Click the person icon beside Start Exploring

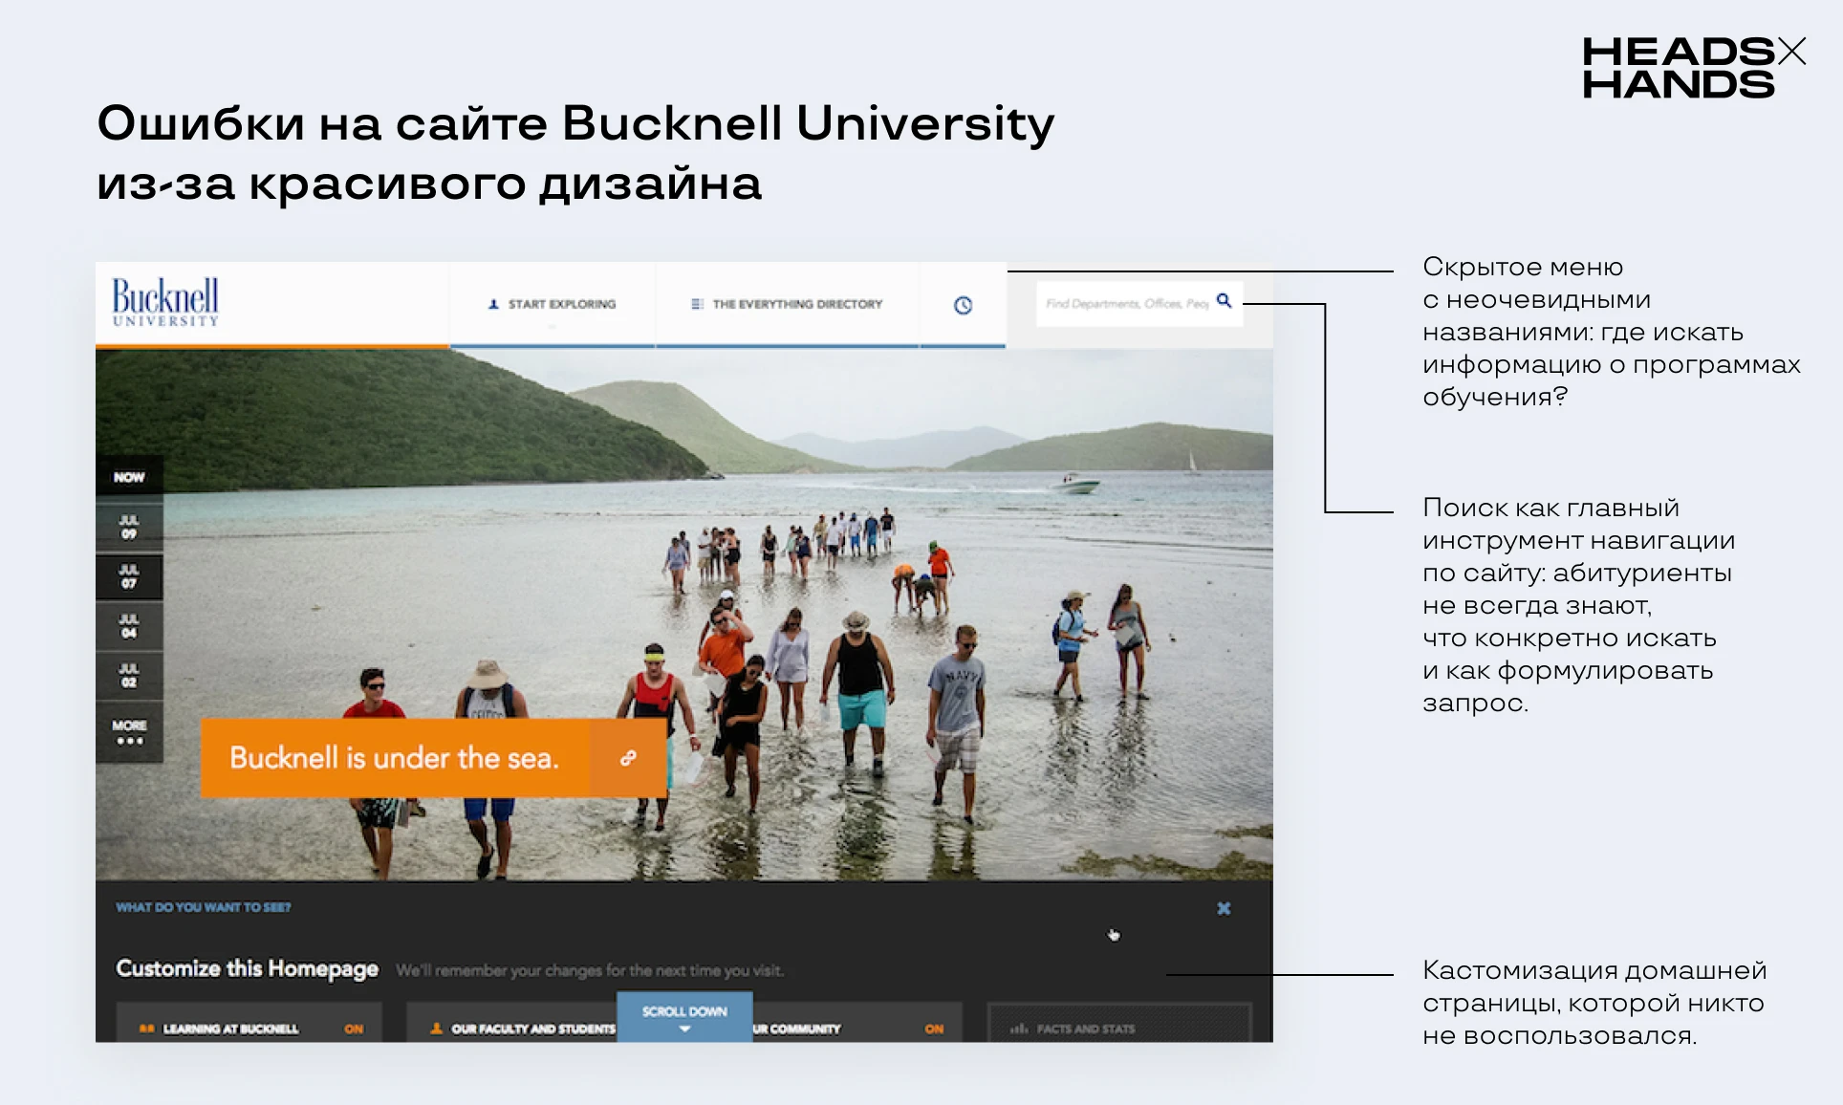click(493, 304)
